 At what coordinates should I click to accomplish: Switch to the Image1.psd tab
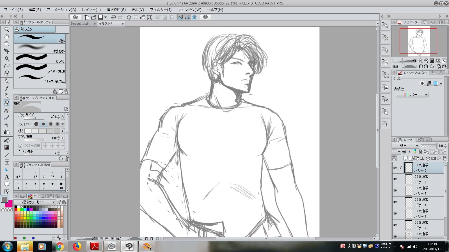[80, 24]
